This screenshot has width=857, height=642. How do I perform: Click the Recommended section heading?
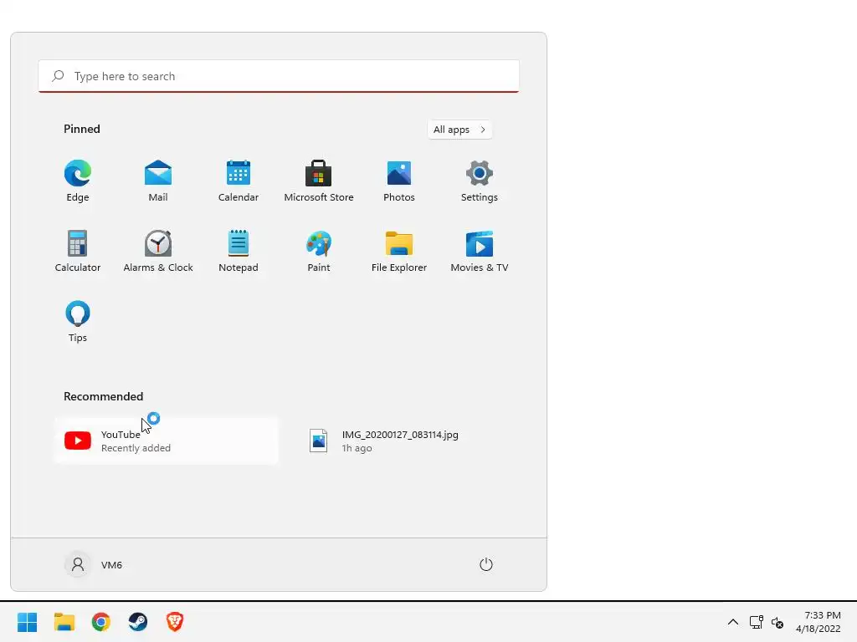coord(103,396)
